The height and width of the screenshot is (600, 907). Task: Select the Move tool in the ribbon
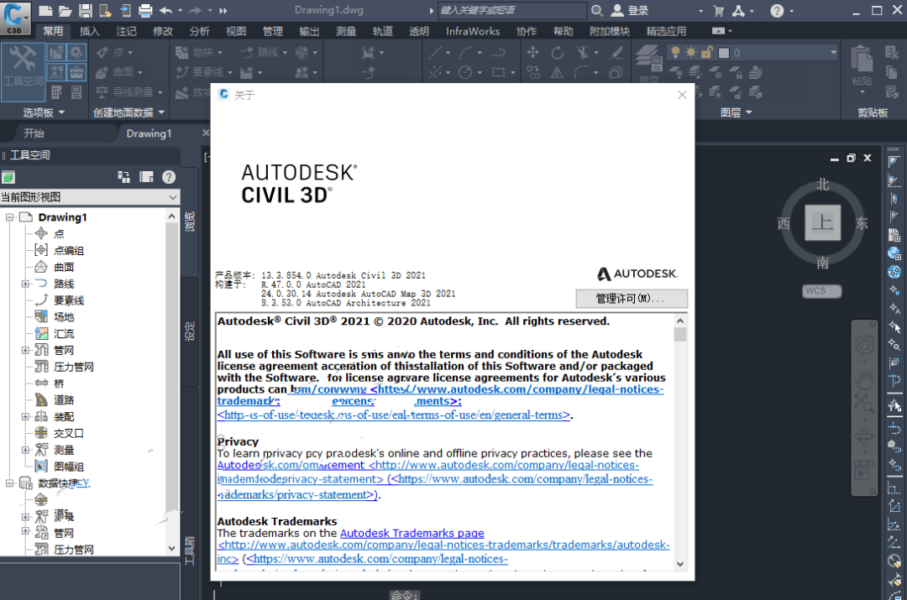pyautogui.click(x=532, y=53)
